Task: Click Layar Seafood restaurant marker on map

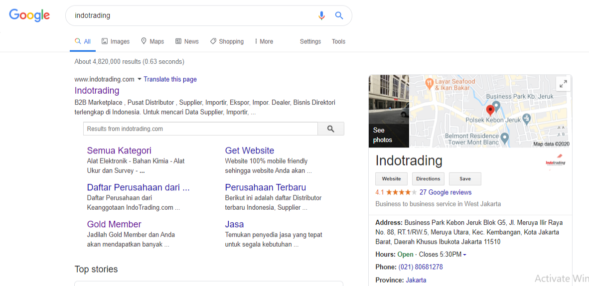Action: (x=429, y=83)
